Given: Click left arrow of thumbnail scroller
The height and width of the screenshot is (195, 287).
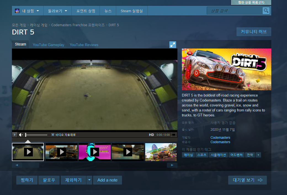Looking at the screenshot, I should tap(17, 165).
